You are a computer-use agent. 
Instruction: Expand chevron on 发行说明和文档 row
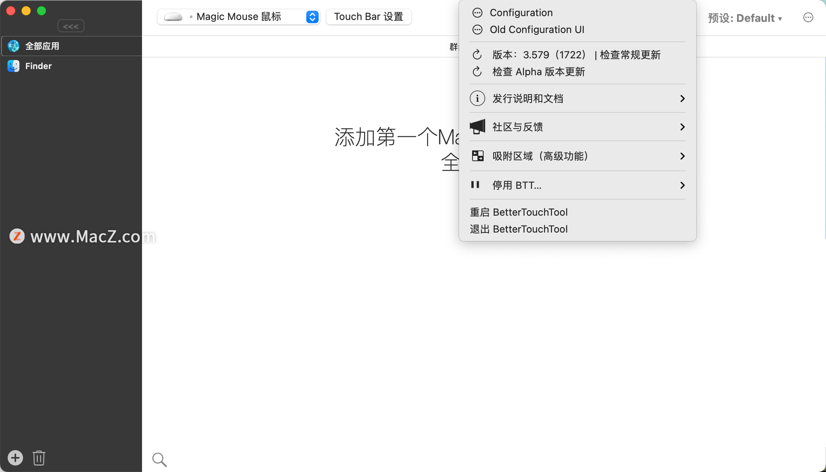(682, 99)
